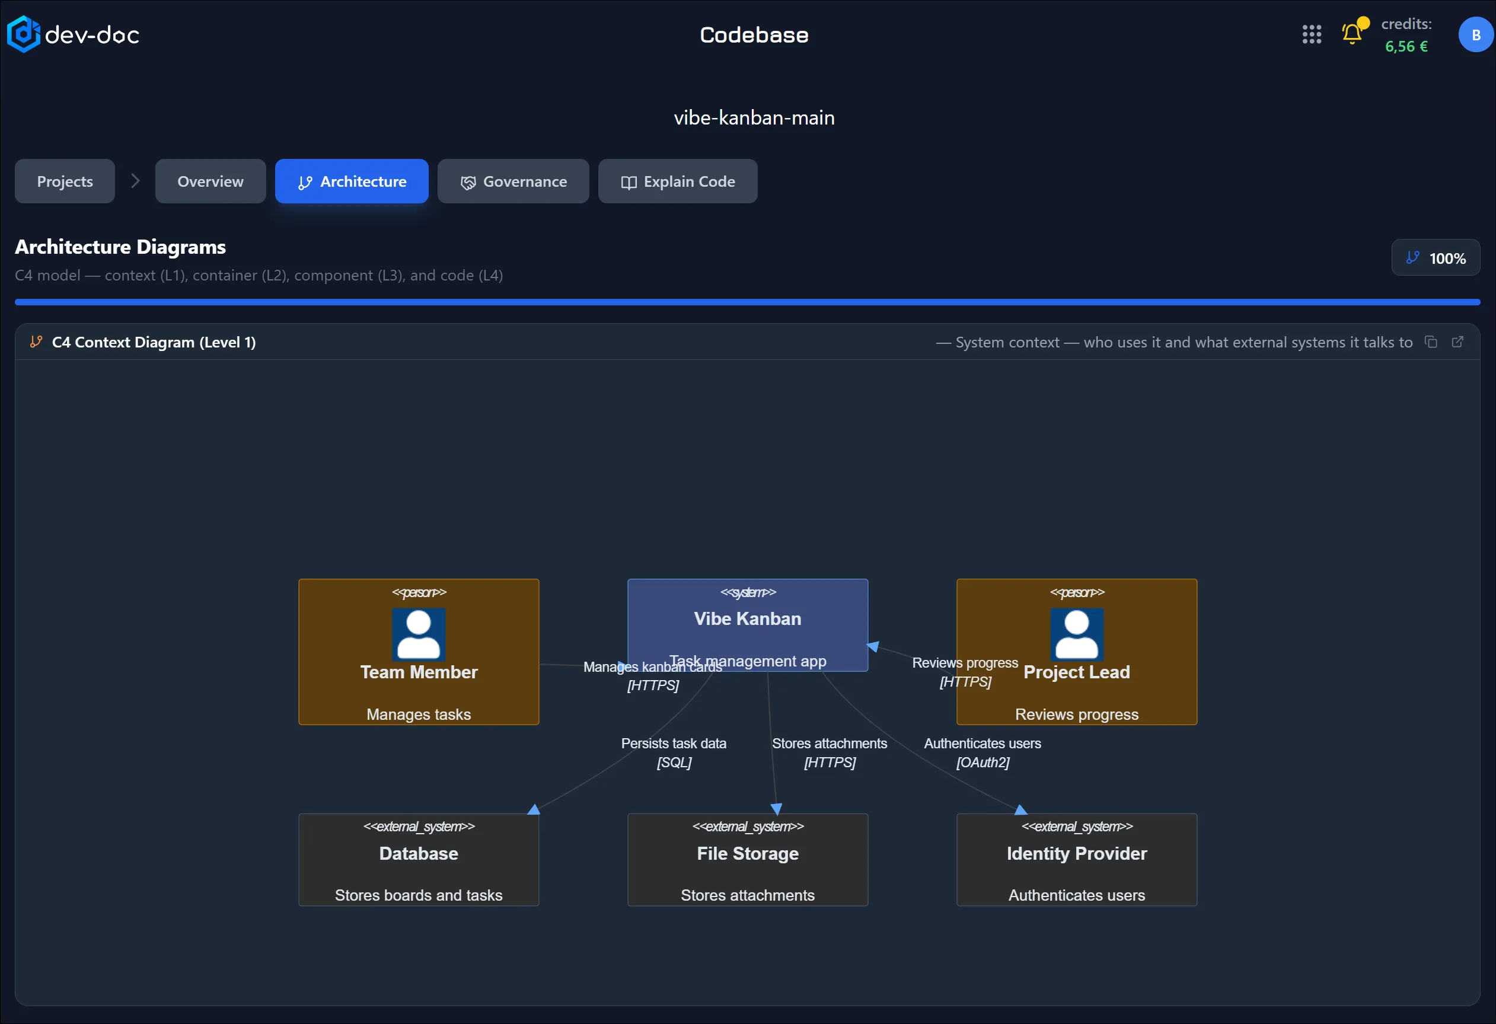1496x1024 pixels.
Task: Click the C4 Context Diagram (Level 1) title
Action: [x=154, y=342]
